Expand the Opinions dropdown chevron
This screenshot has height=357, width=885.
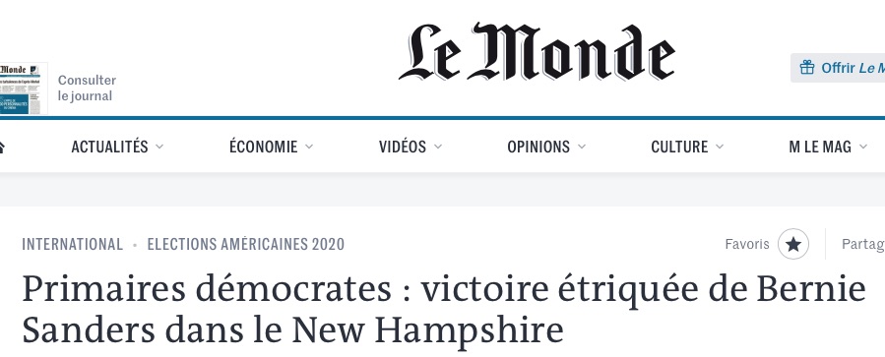[582, 147]
